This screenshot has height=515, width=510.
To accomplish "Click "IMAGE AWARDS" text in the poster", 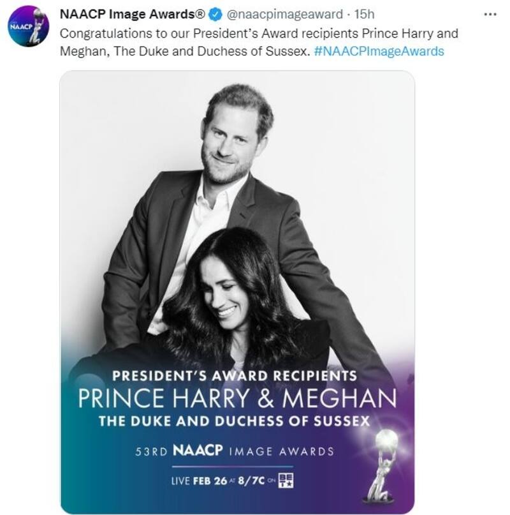I will (x=280, y=451).
